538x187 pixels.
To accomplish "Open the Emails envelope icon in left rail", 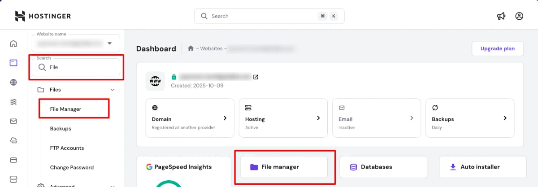I will pos(13,121).
